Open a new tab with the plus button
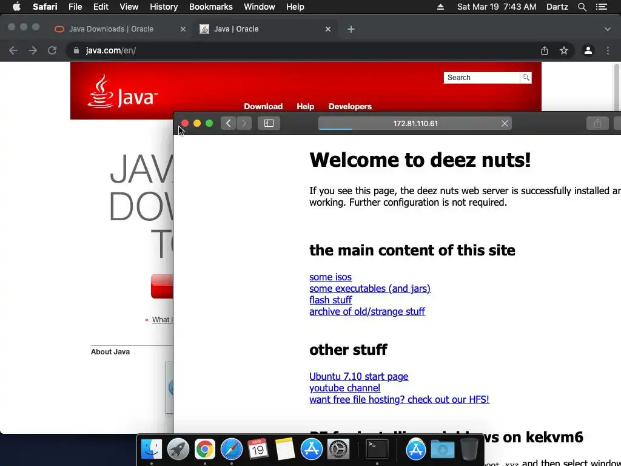 [351, 29]
